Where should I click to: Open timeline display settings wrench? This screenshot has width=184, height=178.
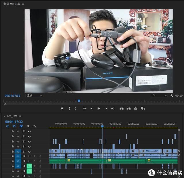click(35, 126)
